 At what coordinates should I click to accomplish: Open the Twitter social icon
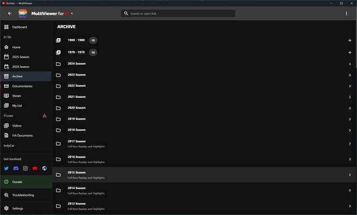(6, 168)
